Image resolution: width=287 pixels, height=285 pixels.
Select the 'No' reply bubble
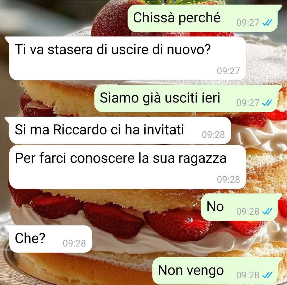click(x=239, y=207)
